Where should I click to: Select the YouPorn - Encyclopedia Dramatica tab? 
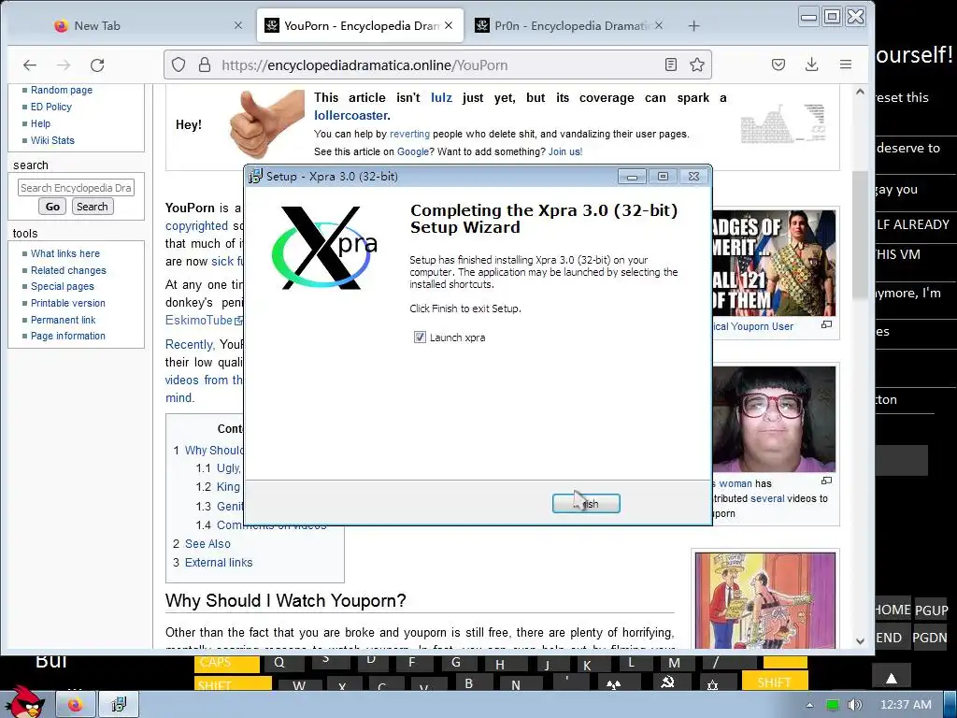360,25
